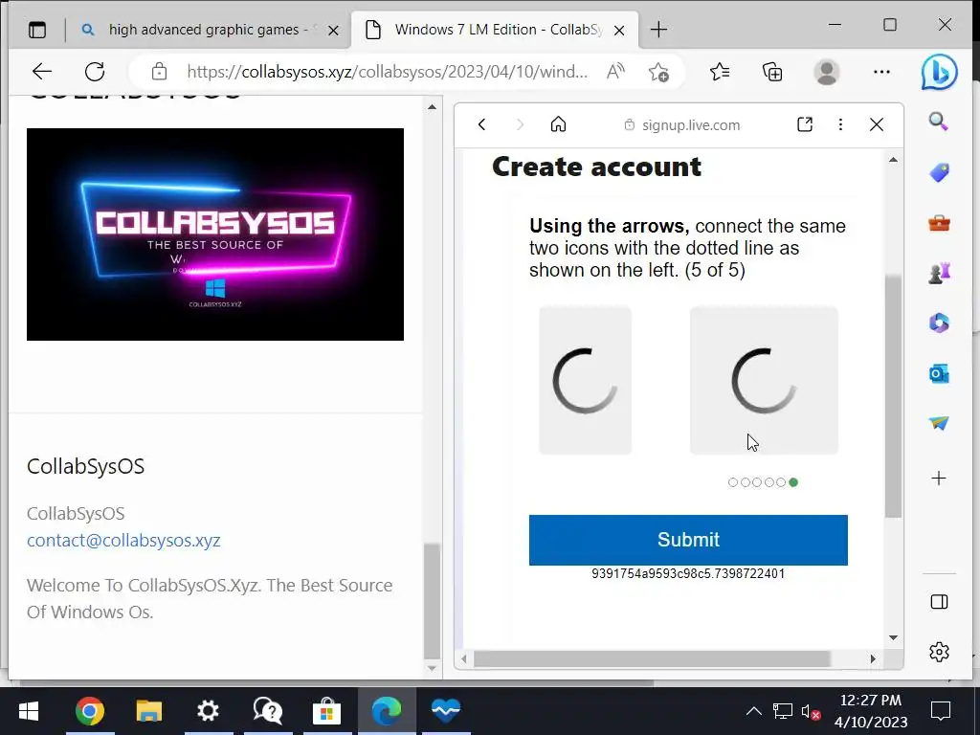Click the side pane horizontal scroll right arrow
980x735 pixels.
point(873,658)
